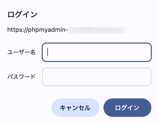Dismiss the login dialog with キャンセル
157x123 pixels.
(x=75, y=108)
